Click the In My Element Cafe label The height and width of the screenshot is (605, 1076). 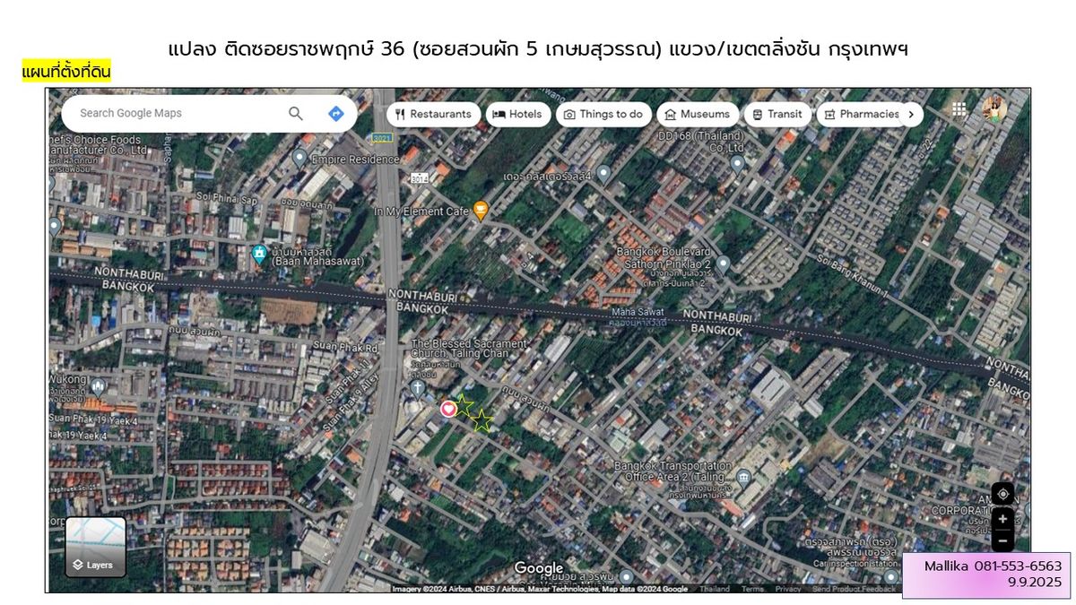(422, 212)
